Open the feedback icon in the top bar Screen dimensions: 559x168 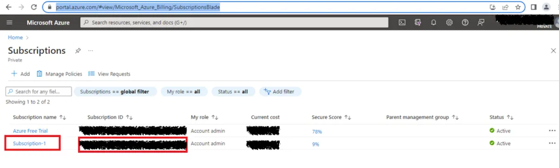point(481,22)
